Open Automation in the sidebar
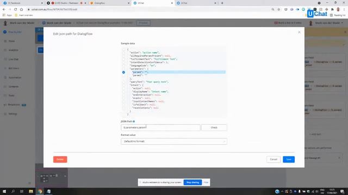 (13, 77)
